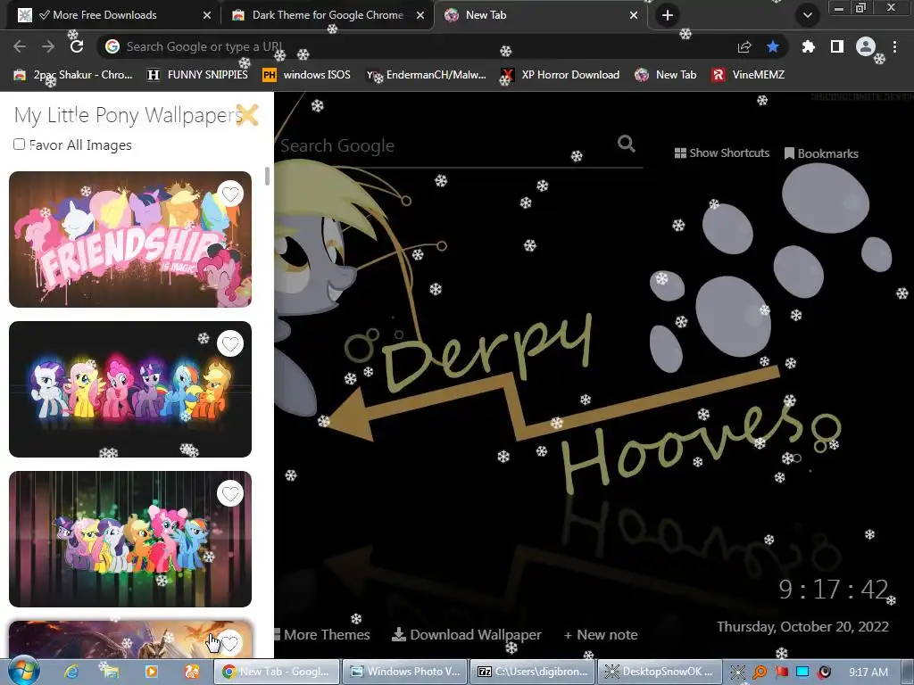Click the Show desktop strip by the clock
Image resolution: width=914 pixels, height=685 pixels.
pyautogui.click(x=908, y=673)
